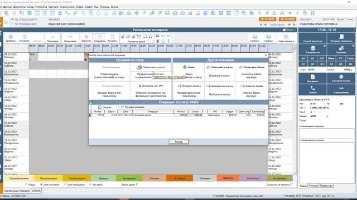The width and height of the screenshot is (357, 200).
Task: Click the Д1 document button
Action: [303, 64]
